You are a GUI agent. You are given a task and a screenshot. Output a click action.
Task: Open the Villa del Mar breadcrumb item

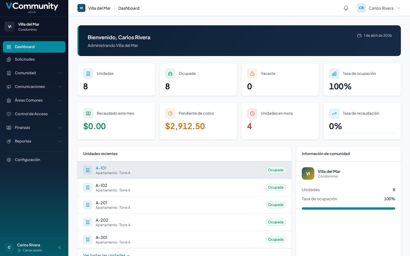[99, 8]
